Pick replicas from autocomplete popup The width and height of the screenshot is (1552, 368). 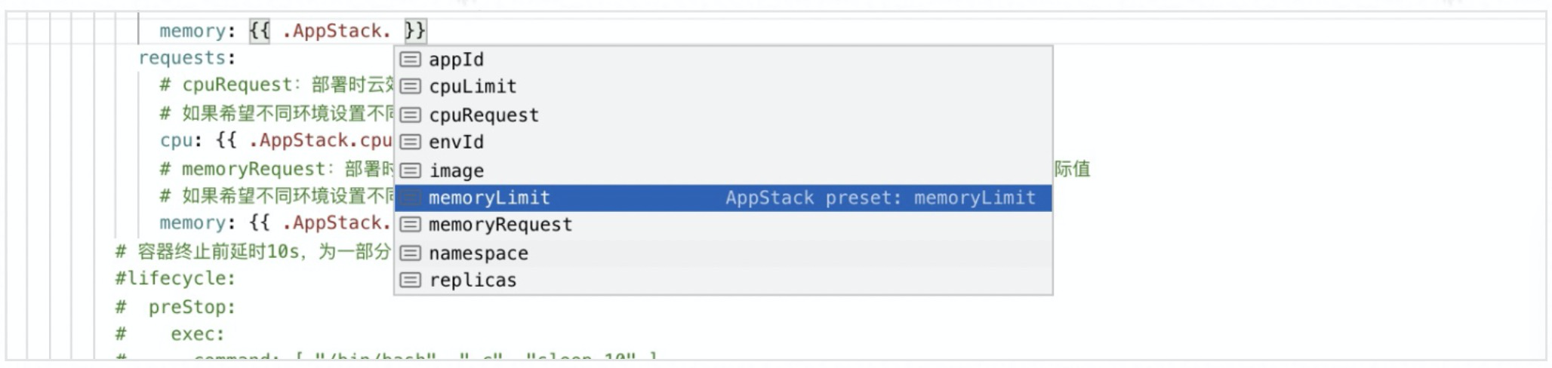point(723,280)
